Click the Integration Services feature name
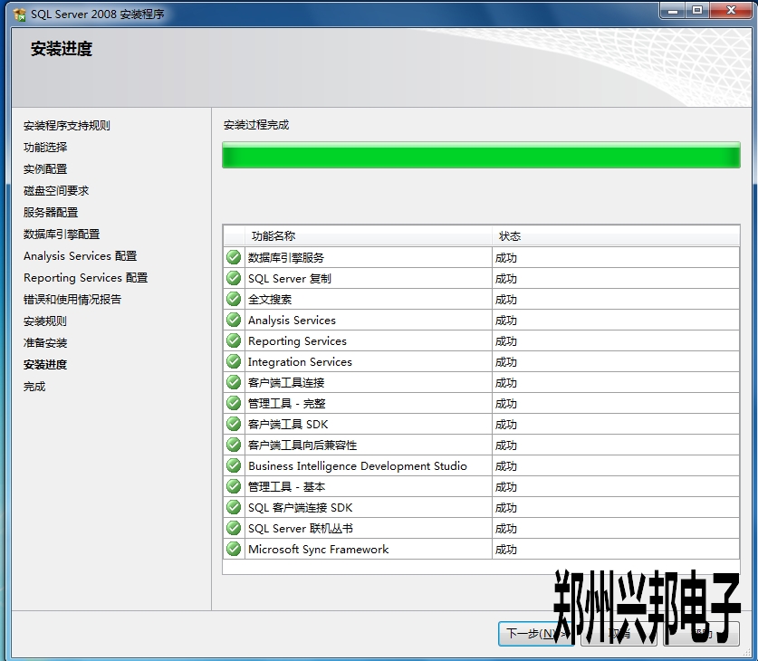The width and height of the screenshot is (758, 661). 300,362
